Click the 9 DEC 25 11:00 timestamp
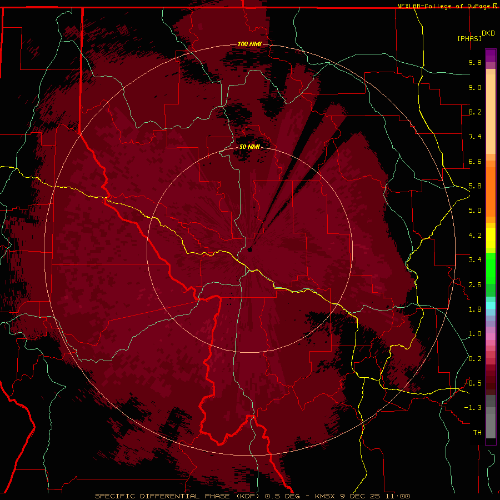 click(x=374, y=496)
